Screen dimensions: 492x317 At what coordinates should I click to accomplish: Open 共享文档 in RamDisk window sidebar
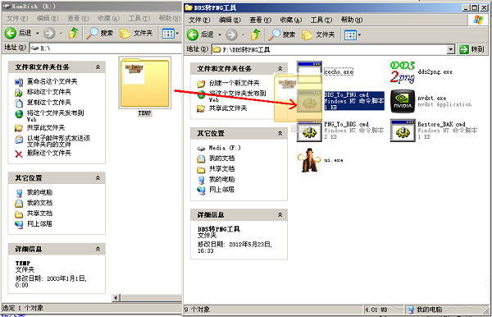point(34,214)
